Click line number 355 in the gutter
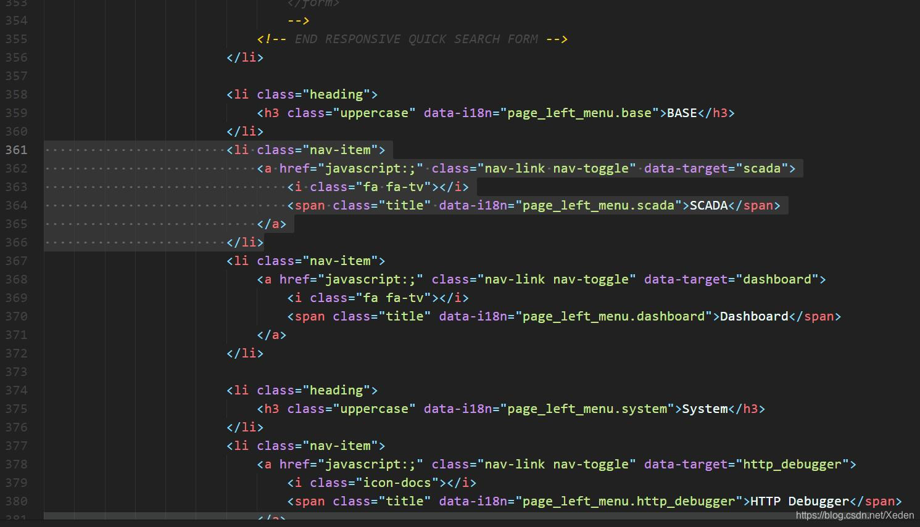920x527 pixels. [x=16, y=39]
